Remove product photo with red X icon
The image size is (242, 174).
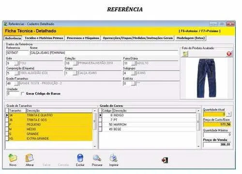229,54
